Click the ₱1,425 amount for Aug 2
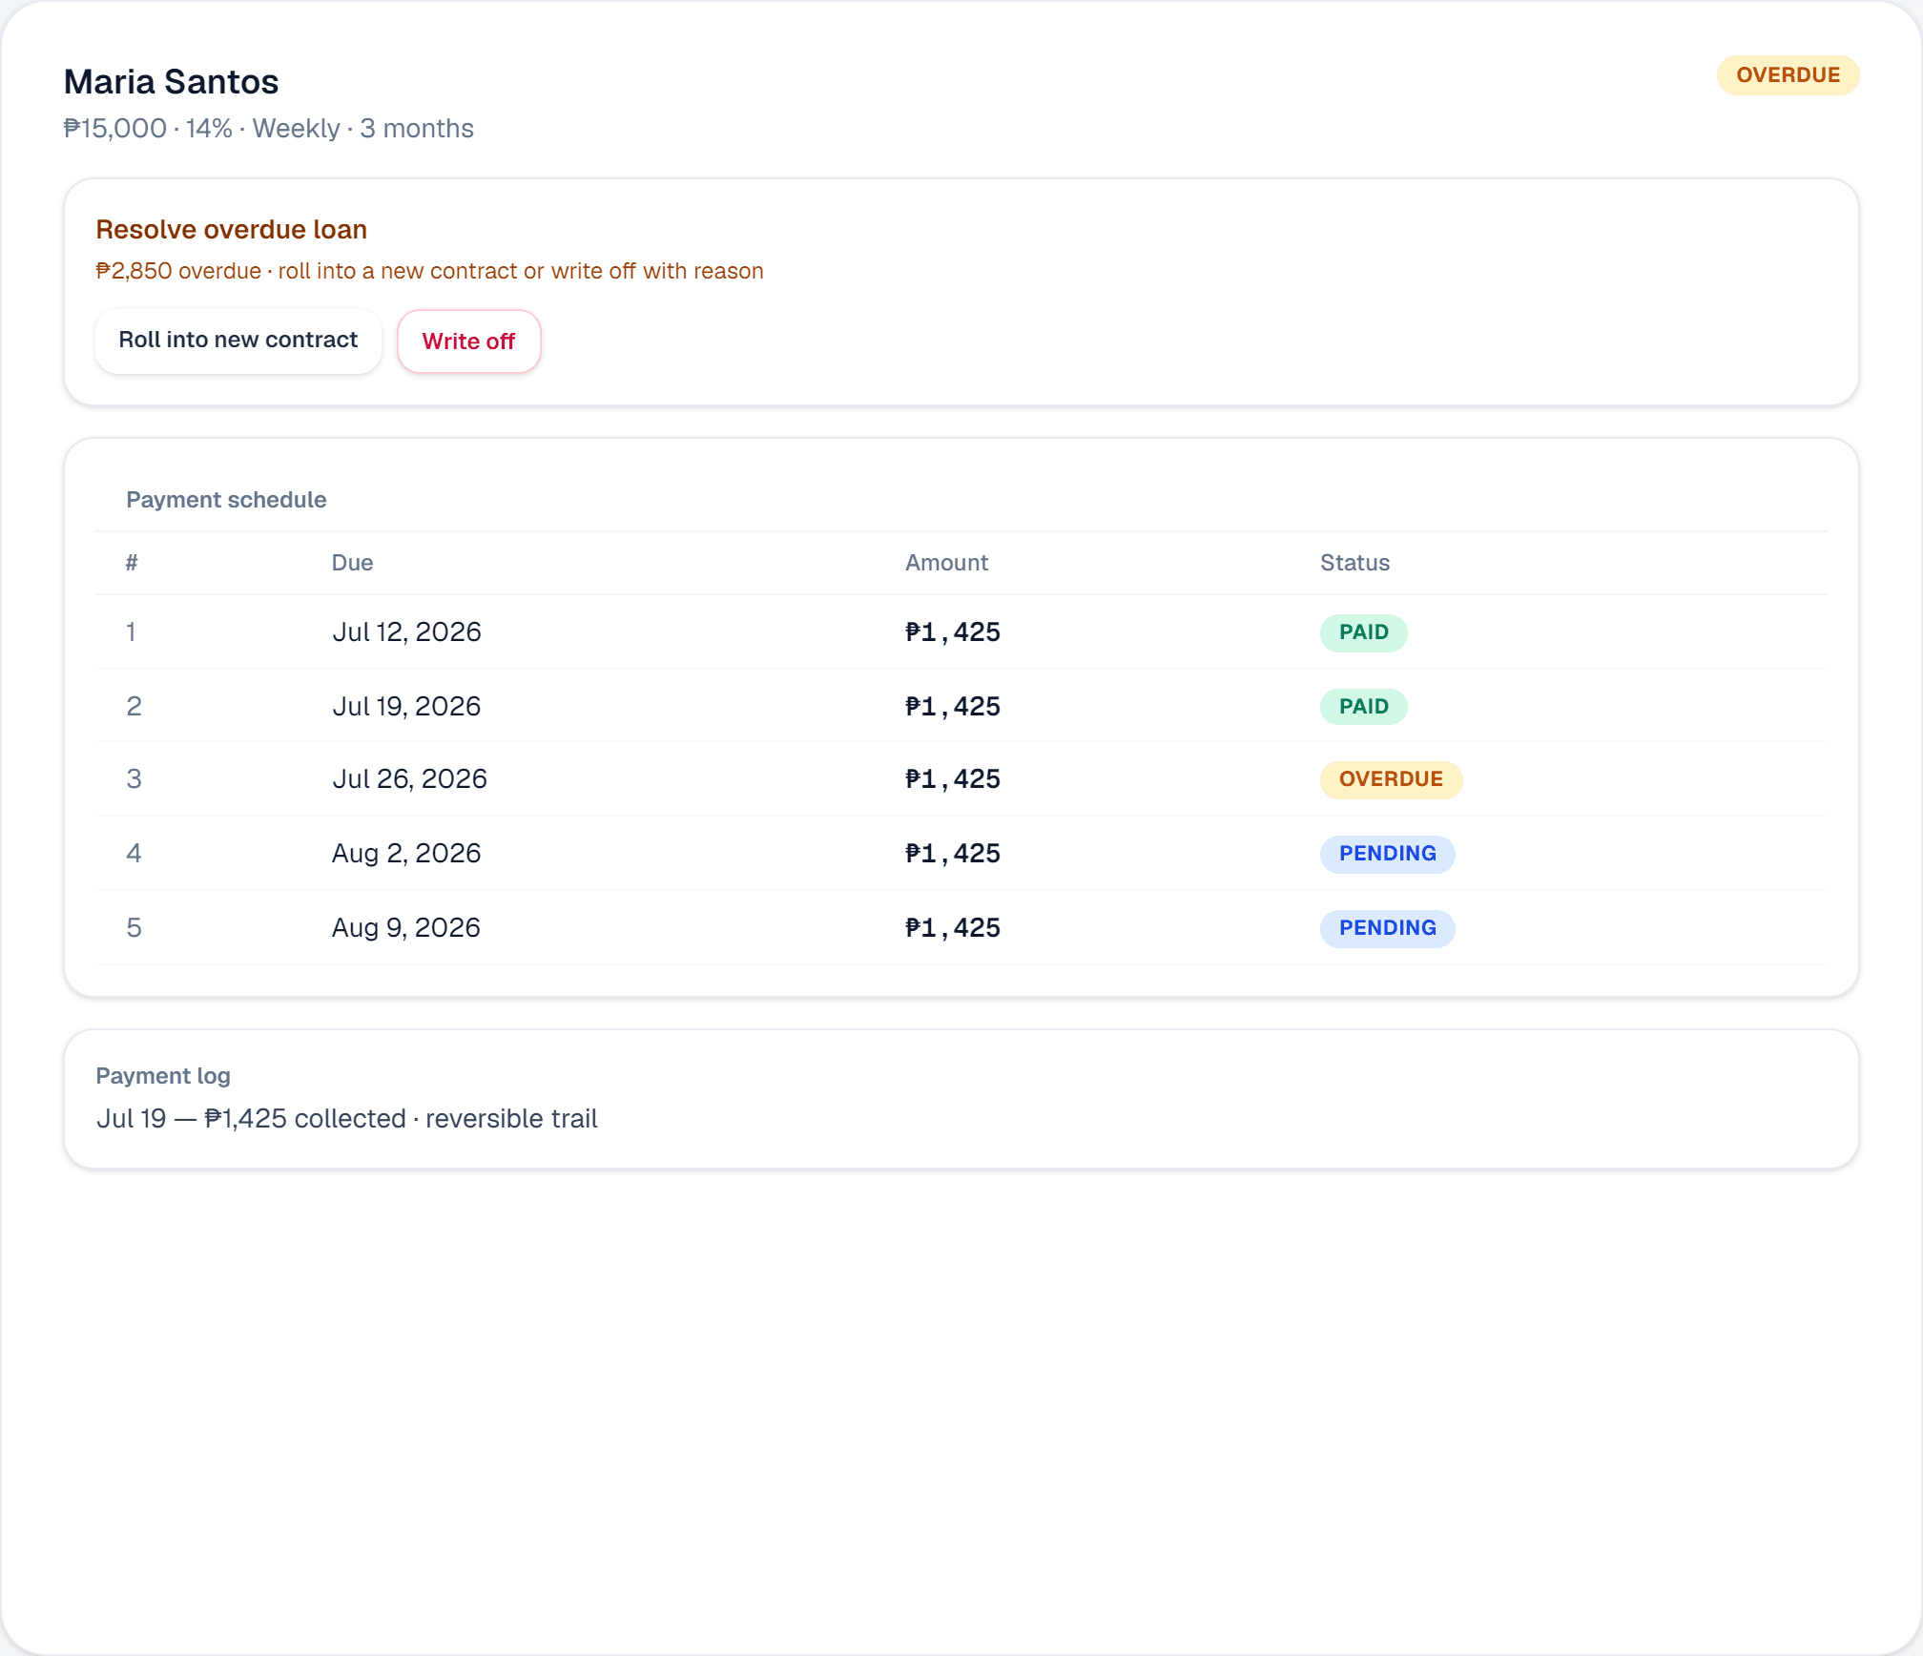The height and width of the screenshot is (1656, 1923). point(952,854)
